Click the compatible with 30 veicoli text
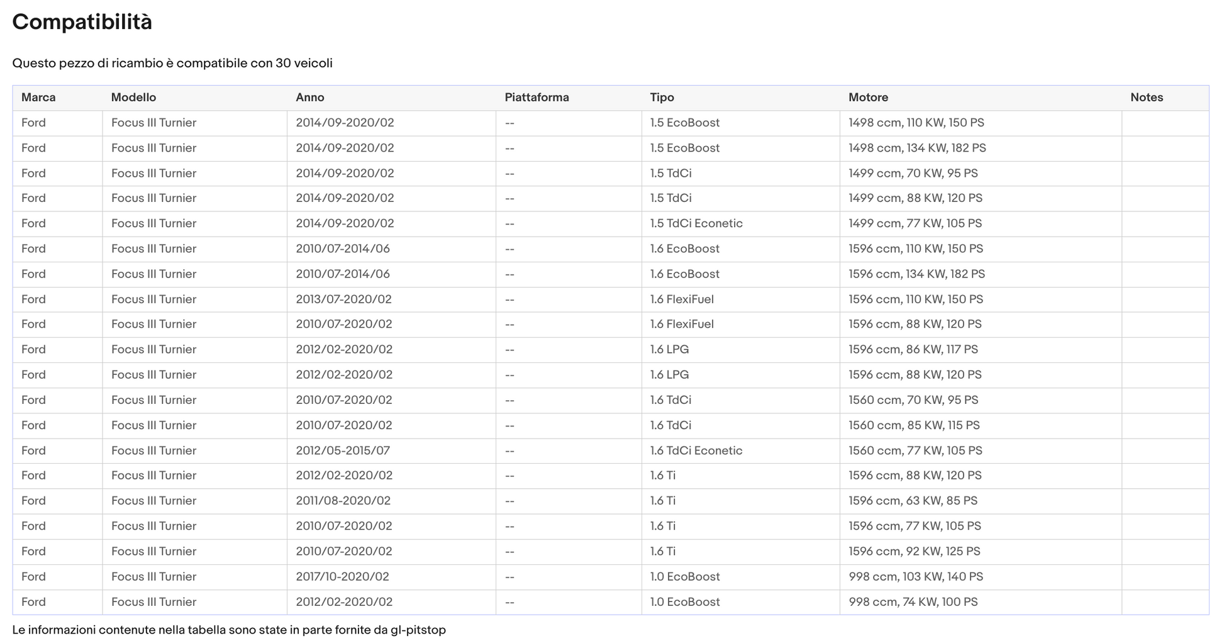 [172, 63]
